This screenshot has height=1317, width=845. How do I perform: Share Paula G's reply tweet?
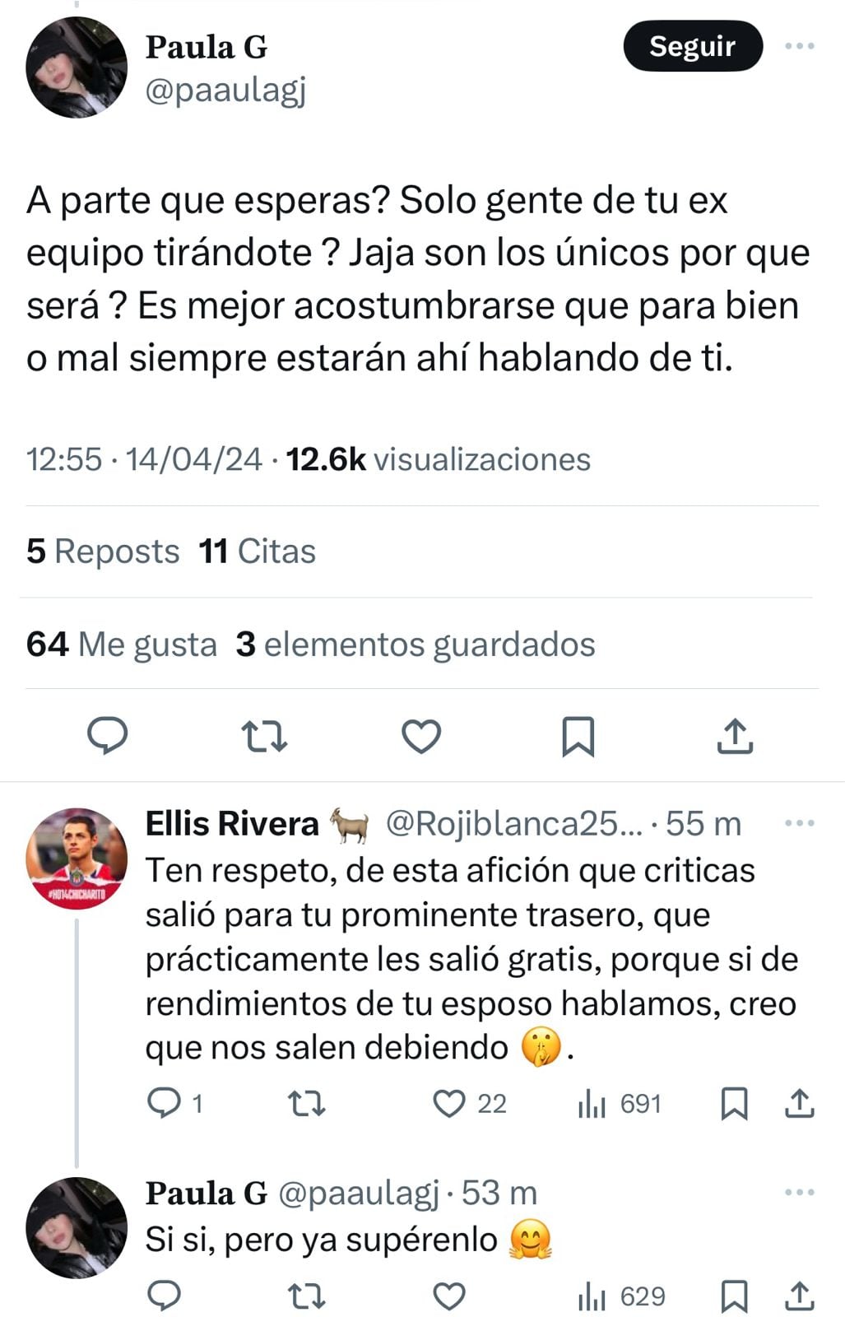point(799,1296)
